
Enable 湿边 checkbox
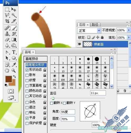tap(27, 108)
